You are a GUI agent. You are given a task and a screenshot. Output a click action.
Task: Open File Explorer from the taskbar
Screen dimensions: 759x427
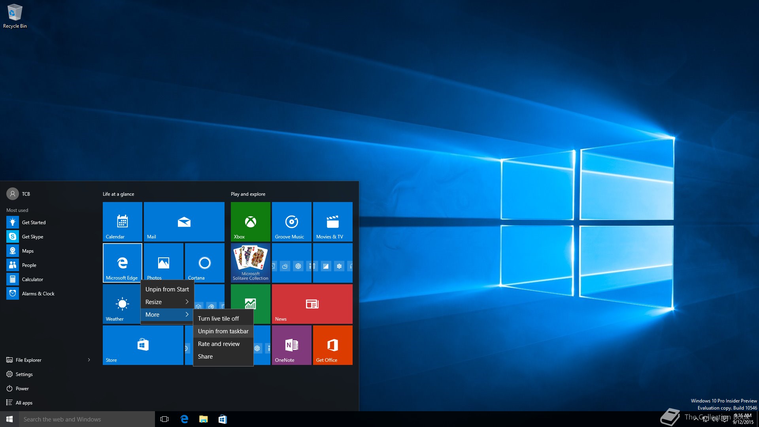[x=203, y=419]
